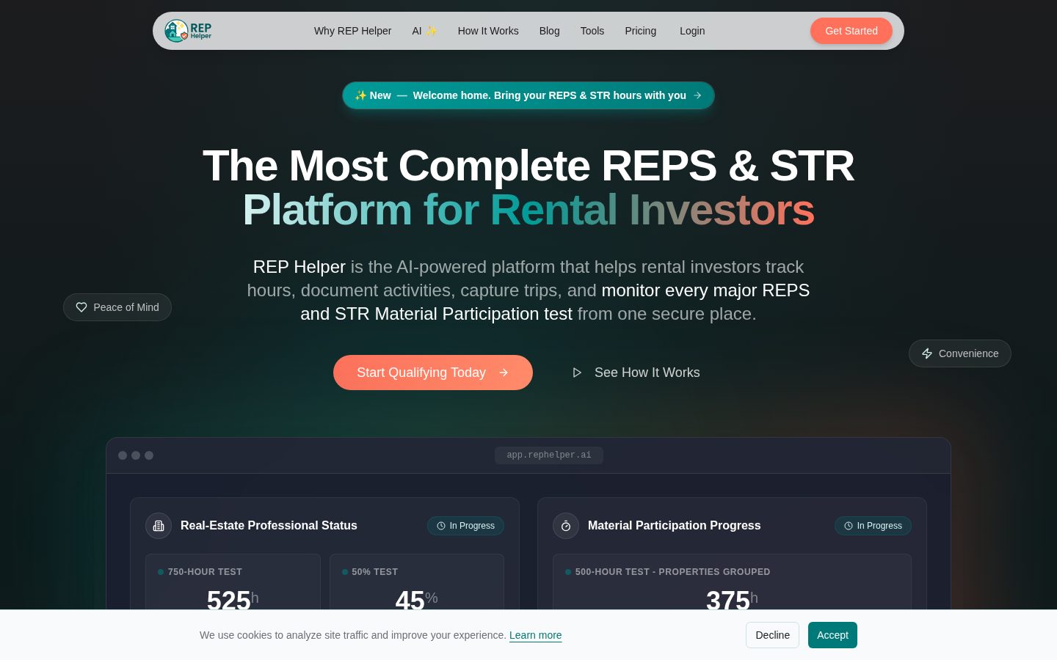
Task: Click the Real-Estate Professional Status heading
Action: tap(269, 526)
